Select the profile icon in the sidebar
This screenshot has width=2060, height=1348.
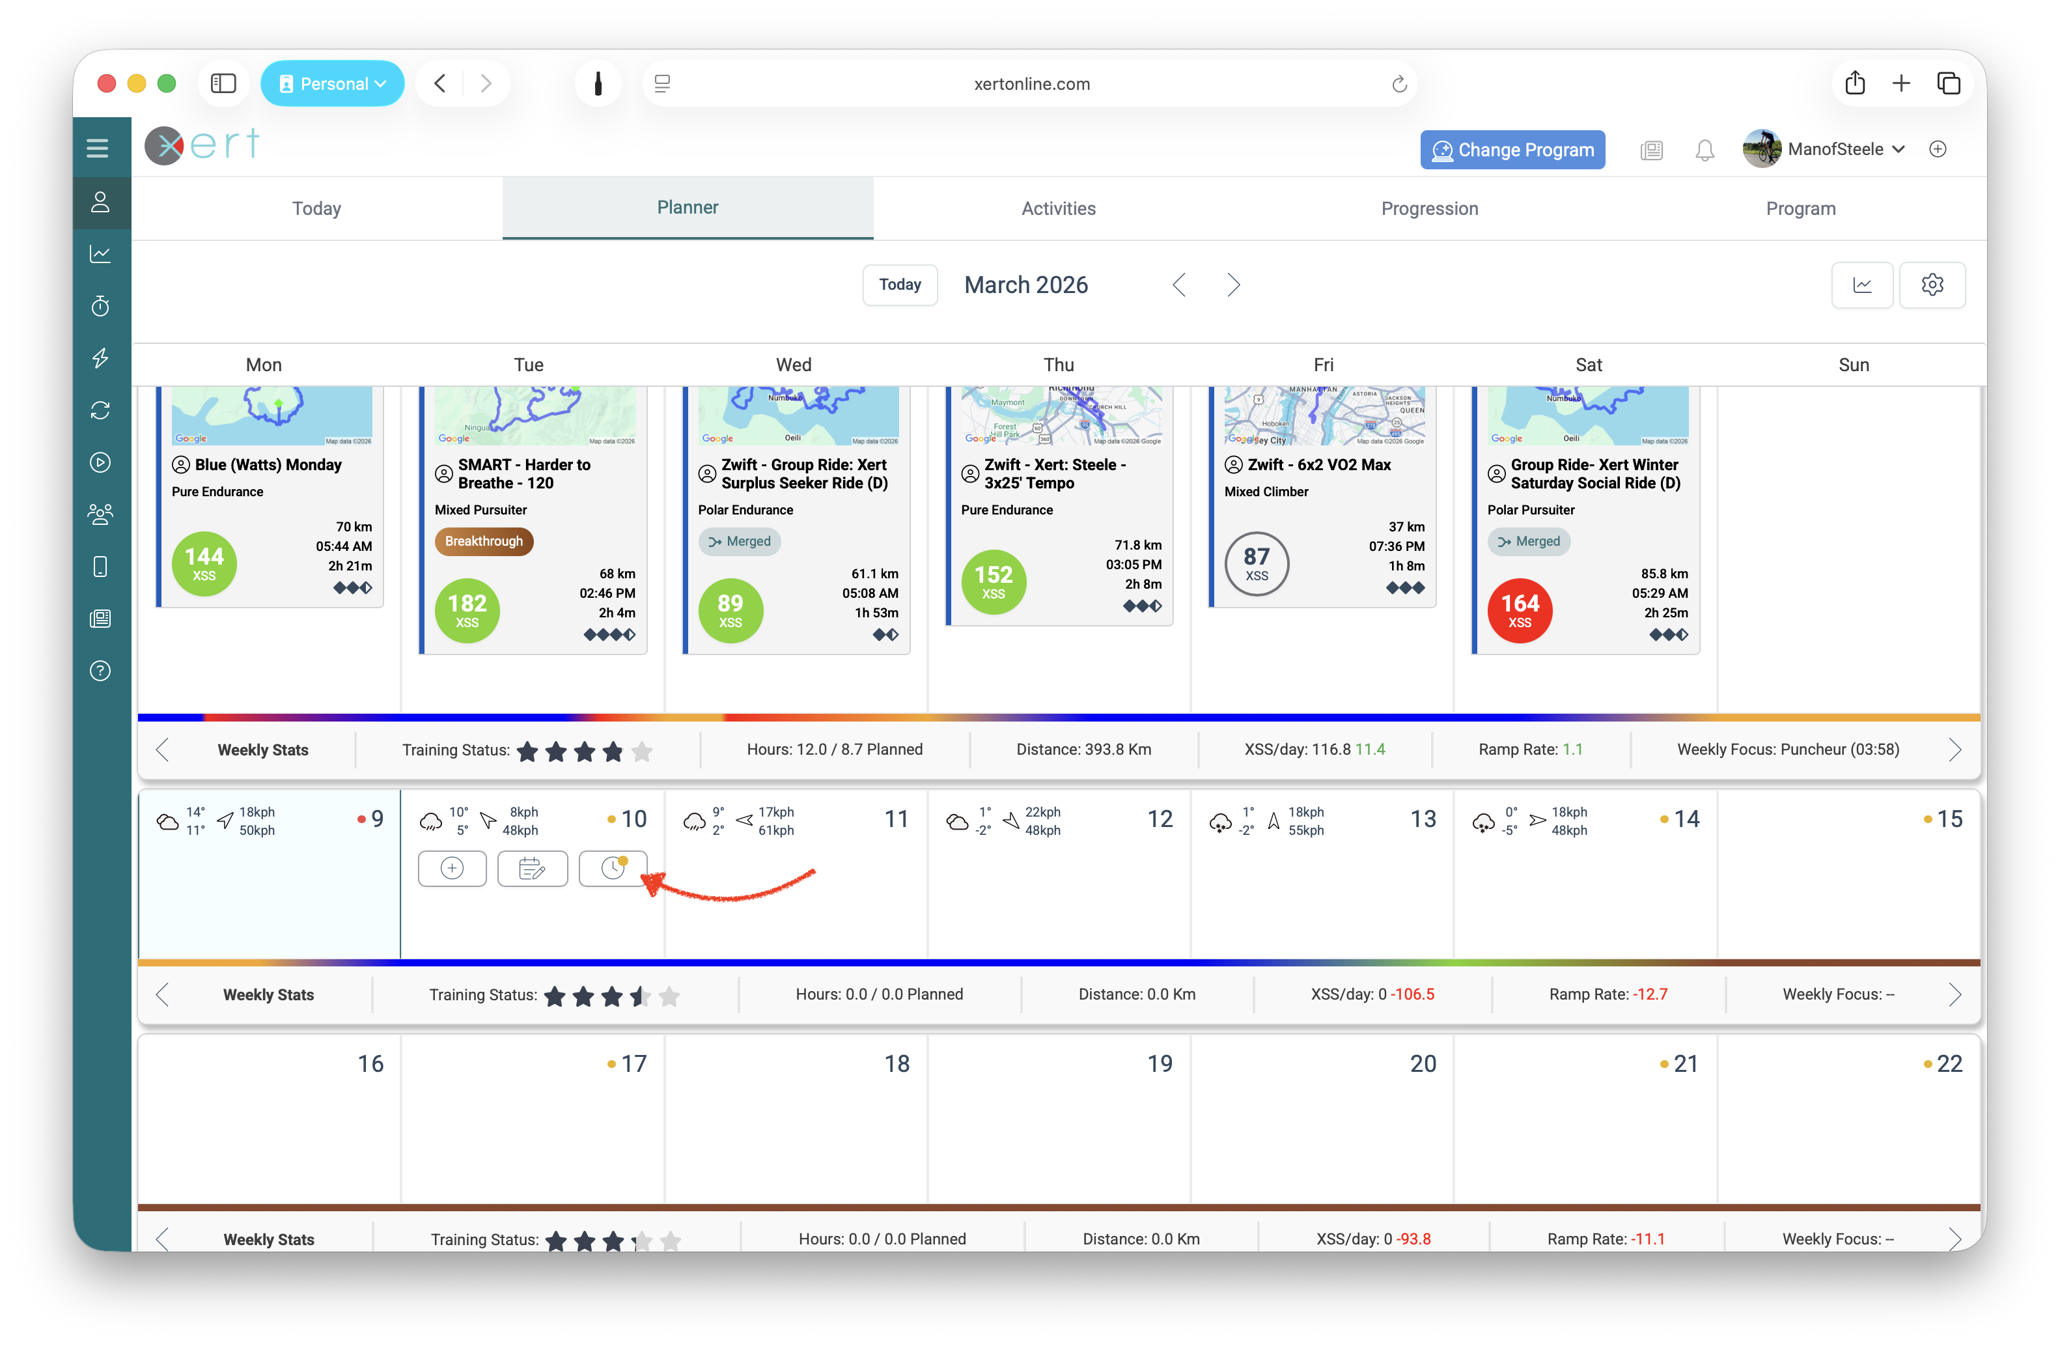(x=100, y=203)
